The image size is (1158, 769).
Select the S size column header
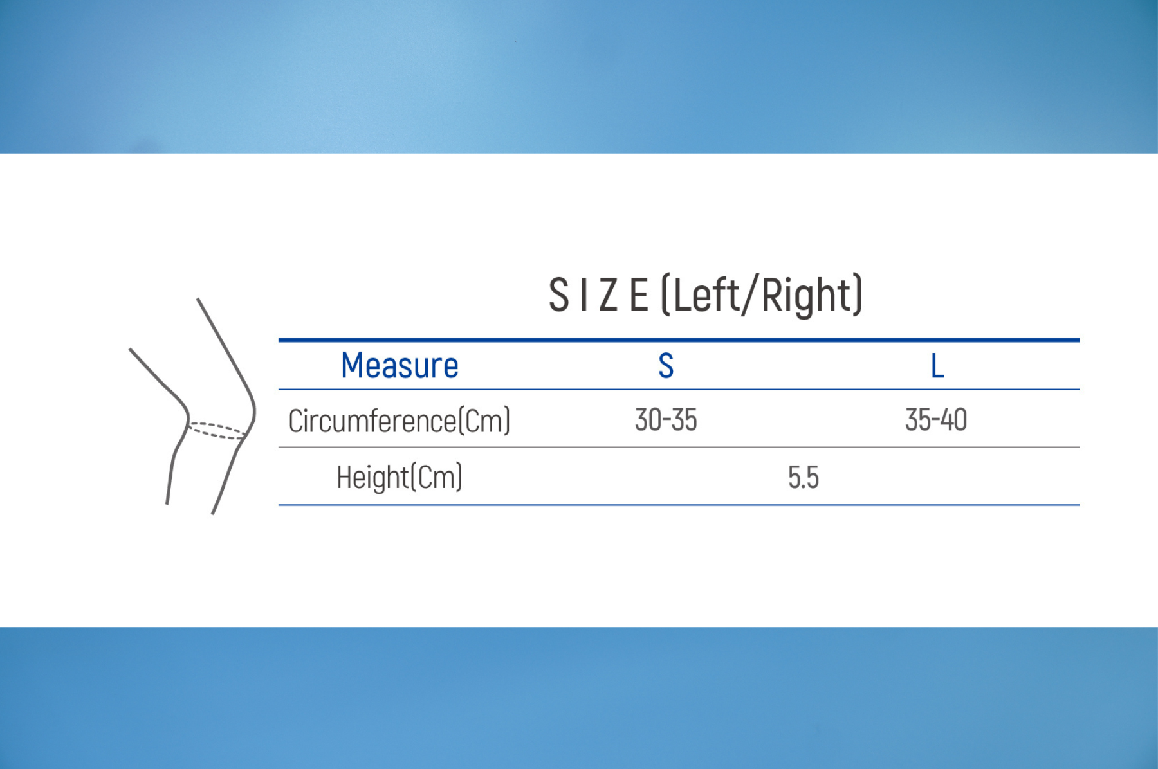pyautogui.click(x=666, y=366)
